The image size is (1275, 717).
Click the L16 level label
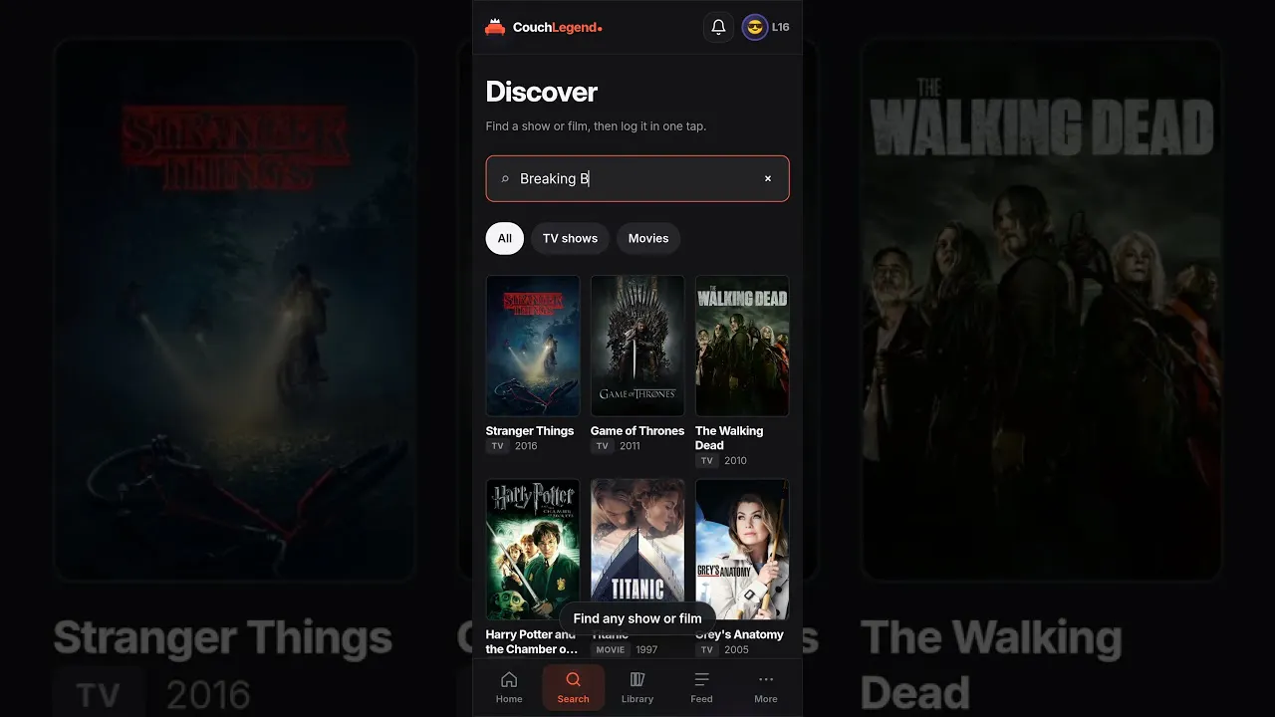(x=781, y=27)
